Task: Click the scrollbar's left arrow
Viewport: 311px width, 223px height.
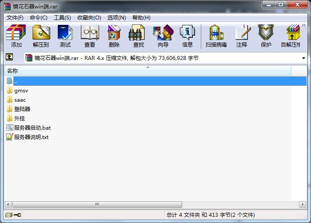Action: [x=8, y=204]
